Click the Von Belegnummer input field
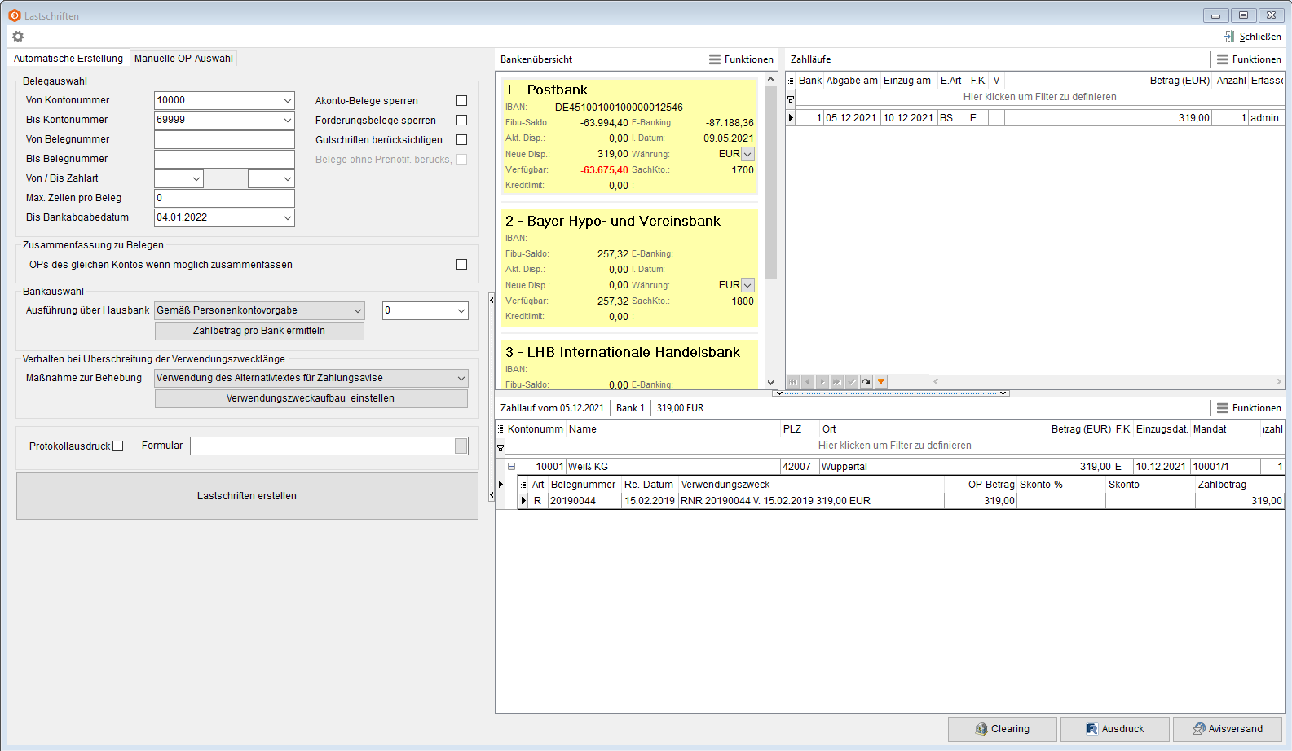Screen dimensions: 1292x751 click(224, 139)
